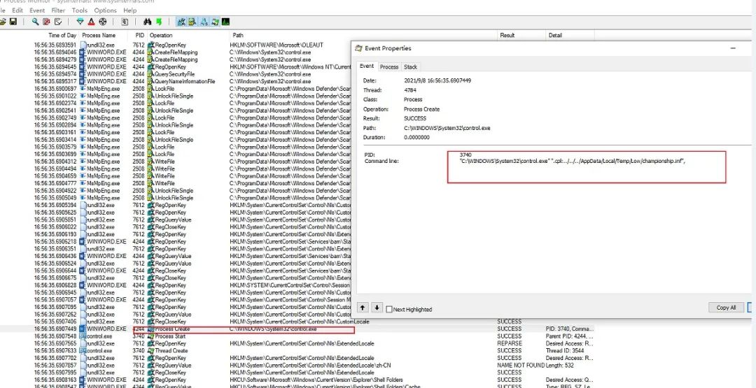Go to next event with down arrow button
756x388 pixels.
tap(377, 307)
